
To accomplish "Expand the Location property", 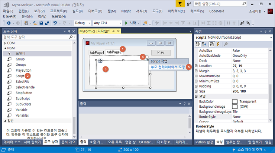I will pyautogui.click(x=196, y=66).
